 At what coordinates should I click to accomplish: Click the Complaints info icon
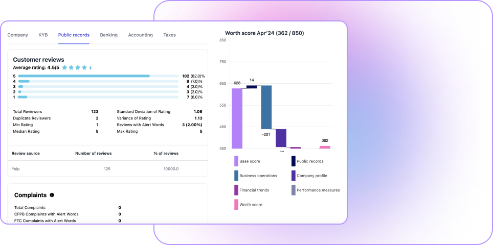pos(52,195)
